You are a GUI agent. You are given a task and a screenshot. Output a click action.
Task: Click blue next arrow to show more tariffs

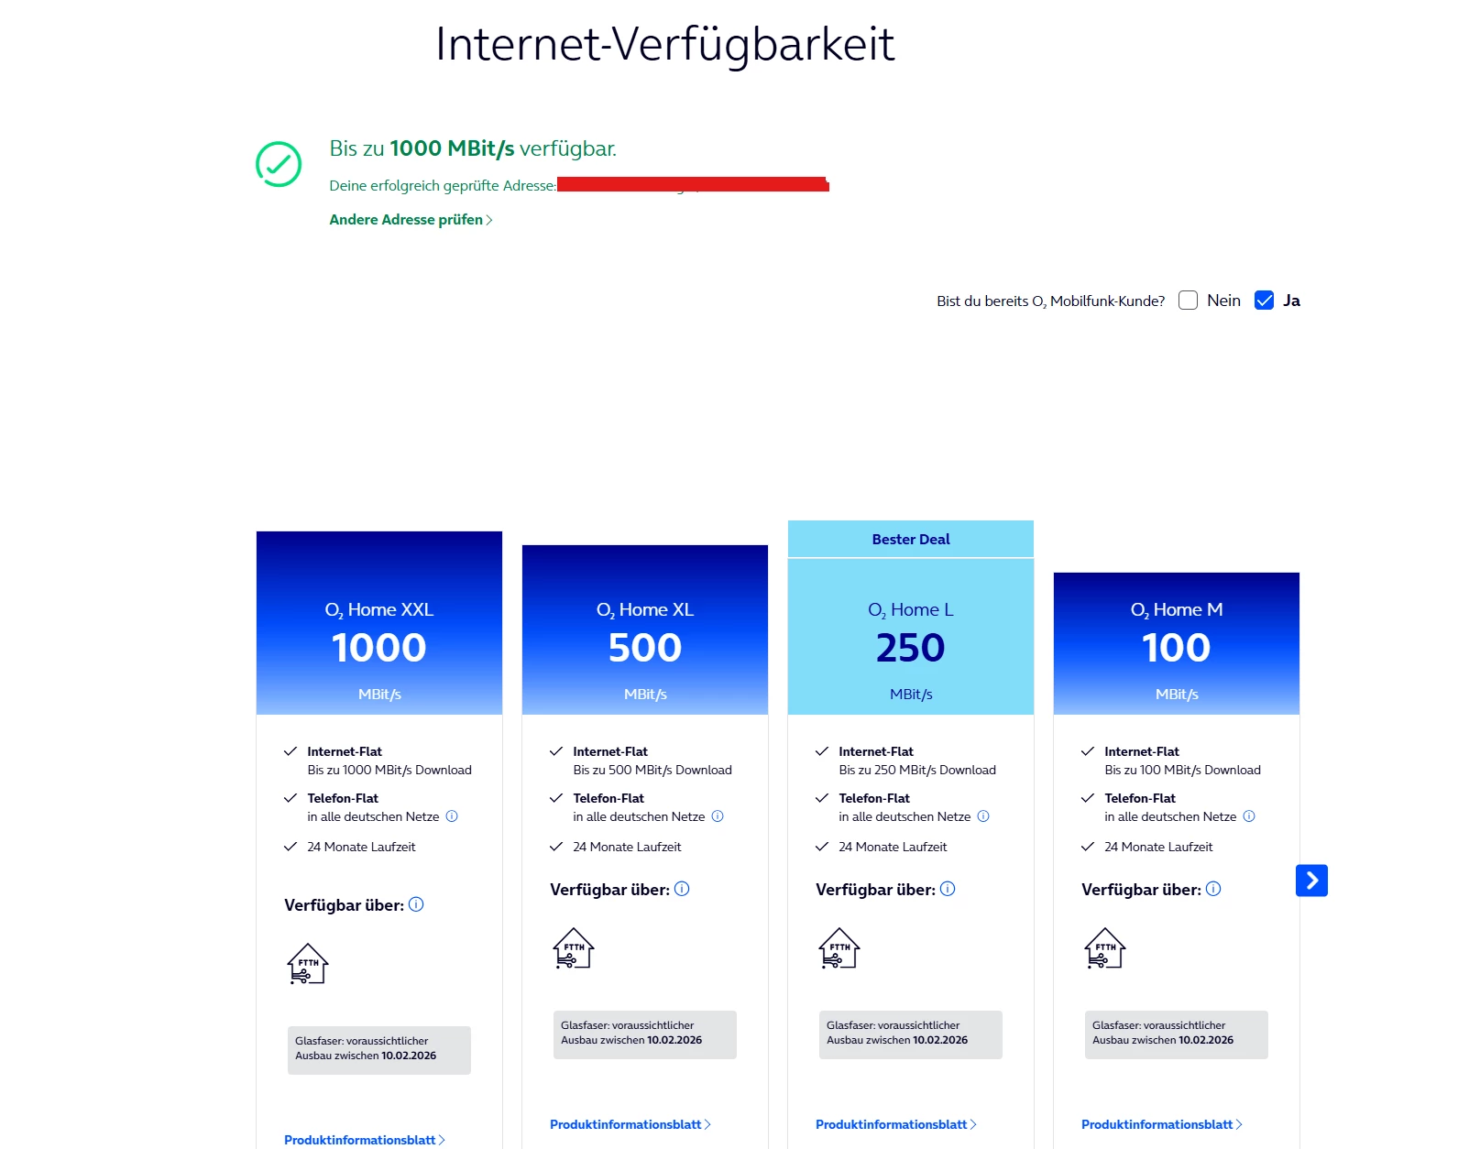(1311, 881)
